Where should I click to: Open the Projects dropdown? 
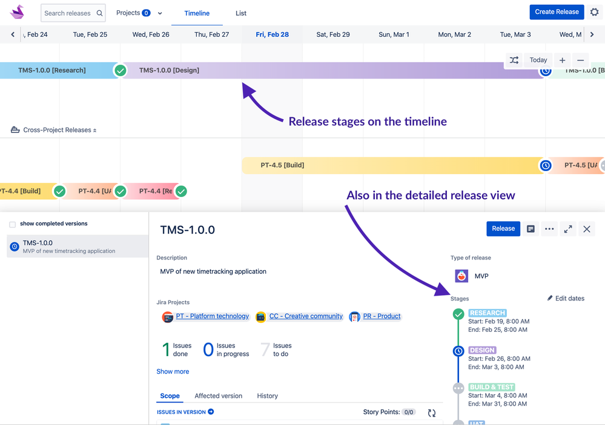[x=139, y=13]
